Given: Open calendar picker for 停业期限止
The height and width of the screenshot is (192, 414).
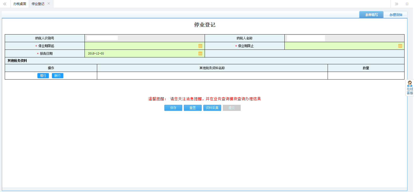Looking at the screenshot, I should coord(400,46).
